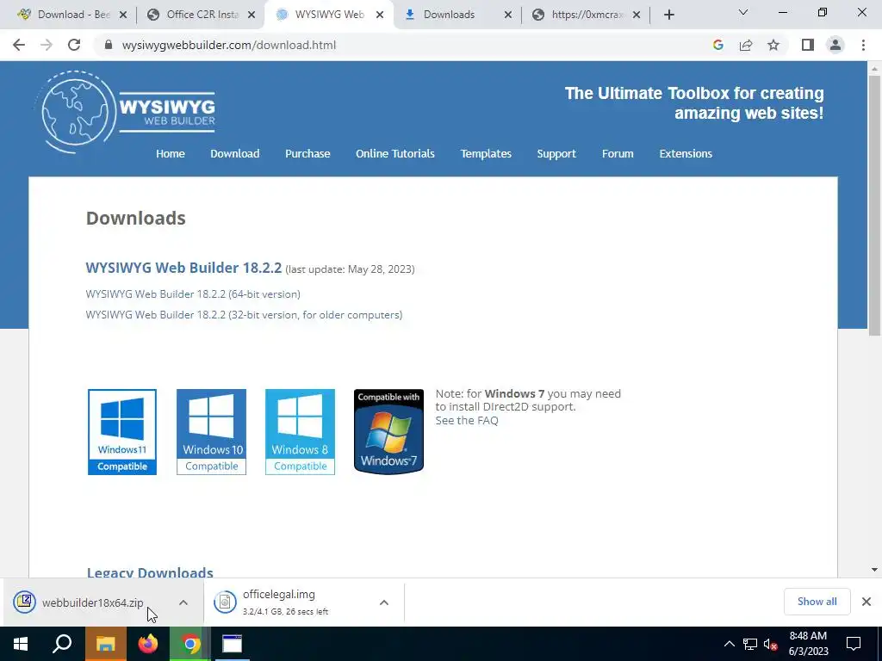Image resolution: width=882 pixels, height=661 pixels.
Task: Close the Downloads tab
Action: click(508, 15)
